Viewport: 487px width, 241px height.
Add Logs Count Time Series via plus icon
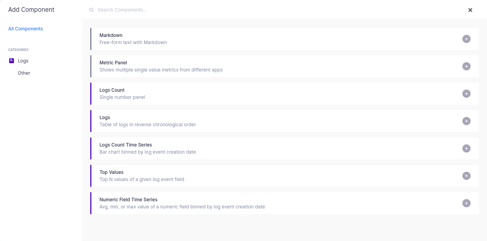click(x=466, y=148)
